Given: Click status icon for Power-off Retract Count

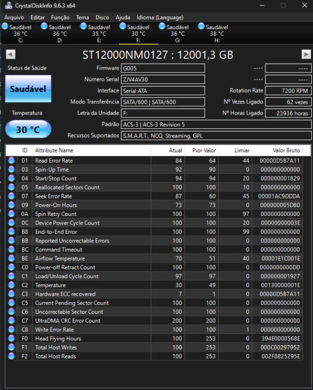Looking at the screenshot, I should [11, 267].
